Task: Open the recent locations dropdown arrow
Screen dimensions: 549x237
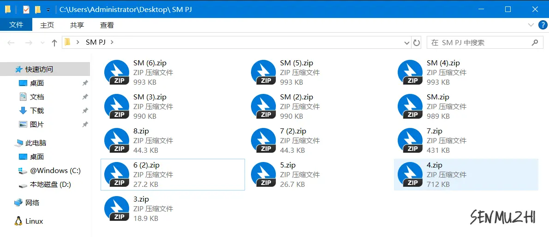Action: tap(43, 43)
